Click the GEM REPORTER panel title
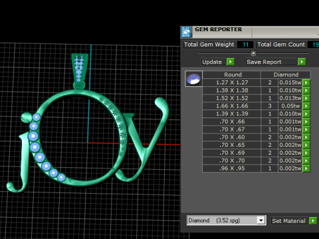This screenshot has width=319, height=239. click(x=218, y=29)
